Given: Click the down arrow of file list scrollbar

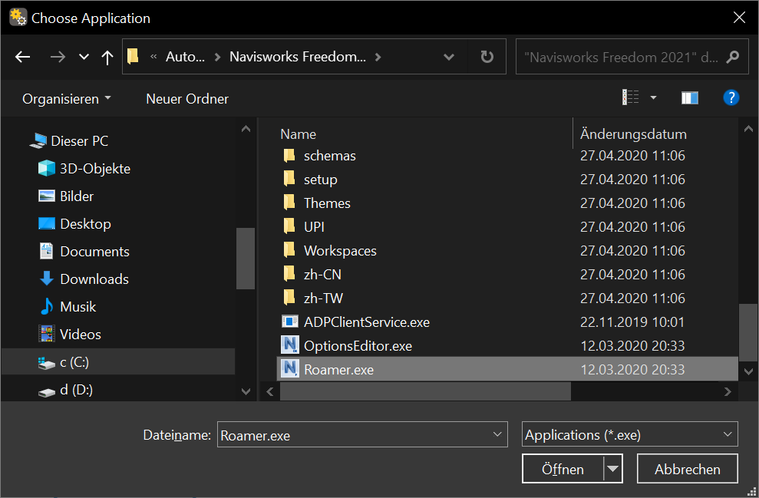Looking at the screenshot, I should [x=748, y=371].
